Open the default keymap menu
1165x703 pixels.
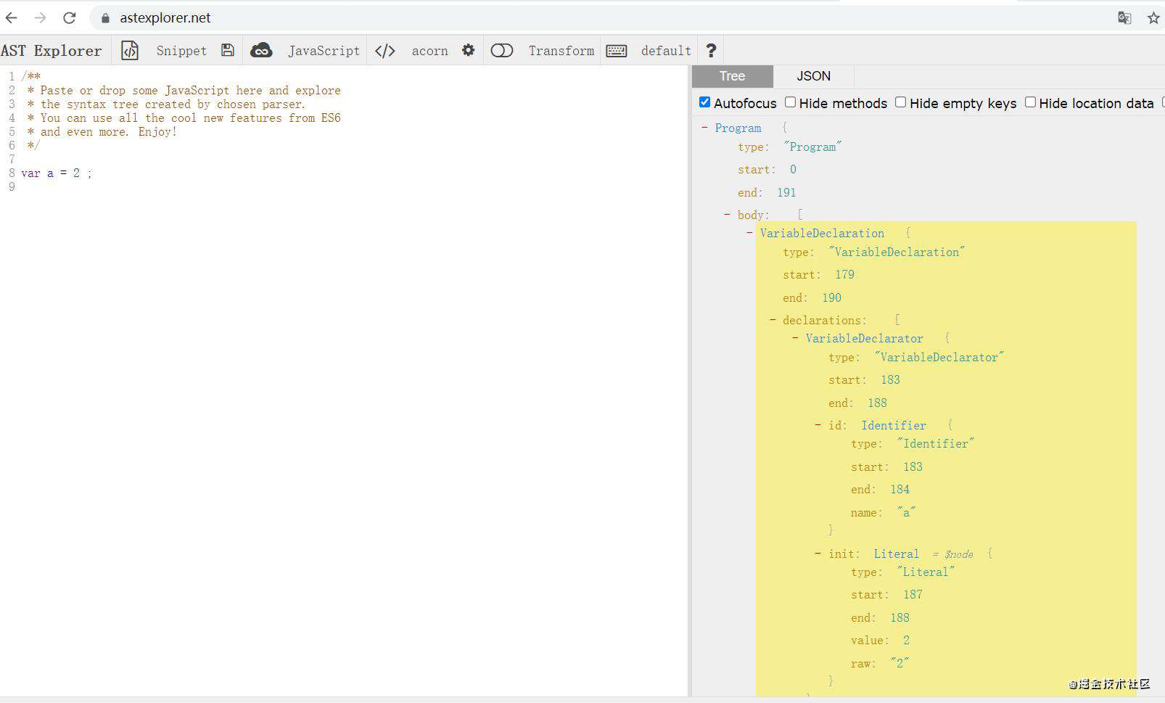point(666,50)
